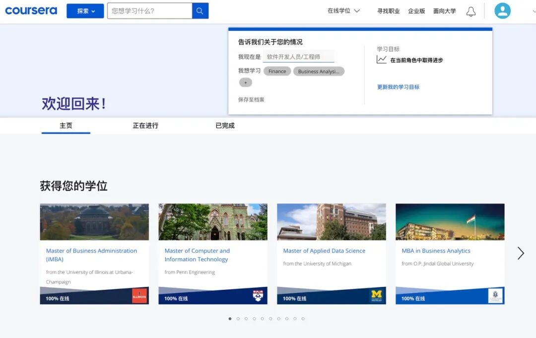The height and width of the screenshot is (338, 536).
Task: Click the Illinois logo on iMBA card
Action: 139,296
